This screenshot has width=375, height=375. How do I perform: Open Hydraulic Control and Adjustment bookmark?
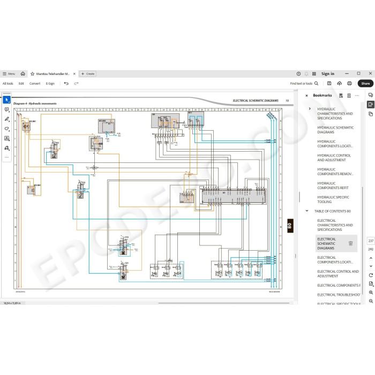tap(334, 157)
